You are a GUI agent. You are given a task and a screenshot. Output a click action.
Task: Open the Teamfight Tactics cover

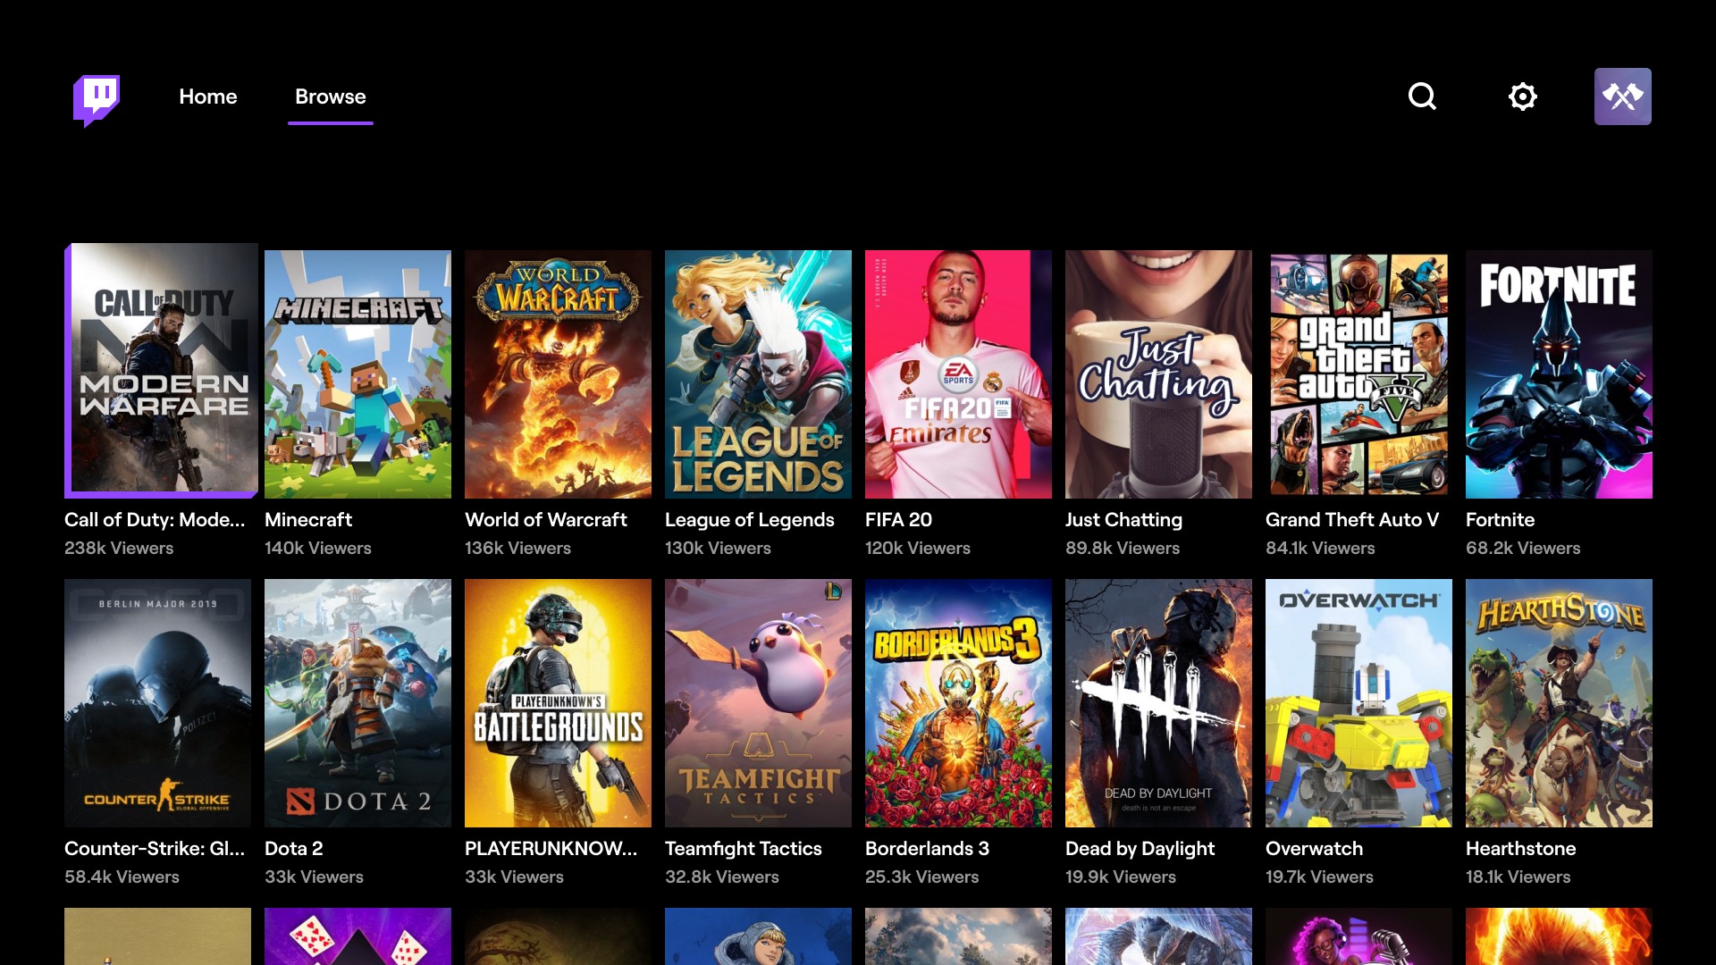tap(758, 703)
